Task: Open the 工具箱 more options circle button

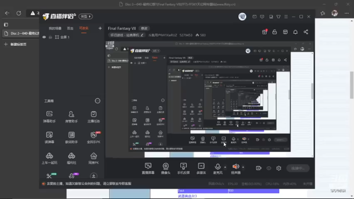Action: [97, 101]
